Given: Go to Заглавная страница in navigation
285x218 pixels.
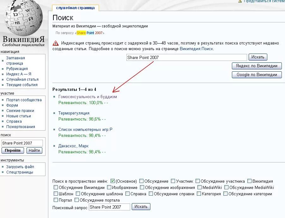Looking at the screenshot, I should click(x=15, y=61).
